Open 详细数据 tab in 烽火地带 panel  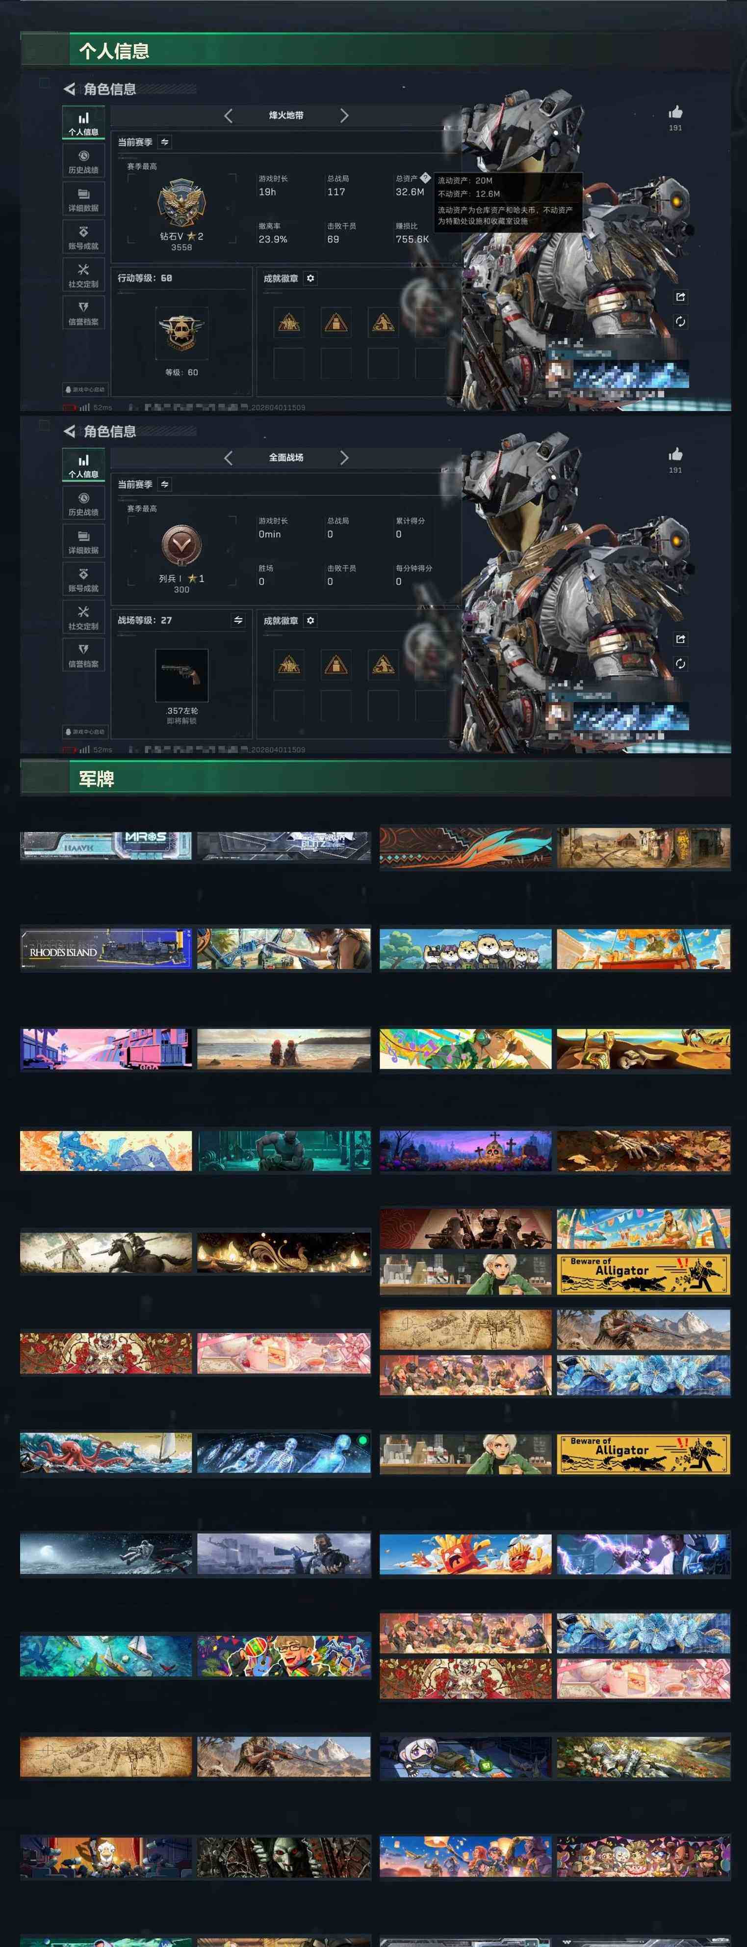pos(83,199)
